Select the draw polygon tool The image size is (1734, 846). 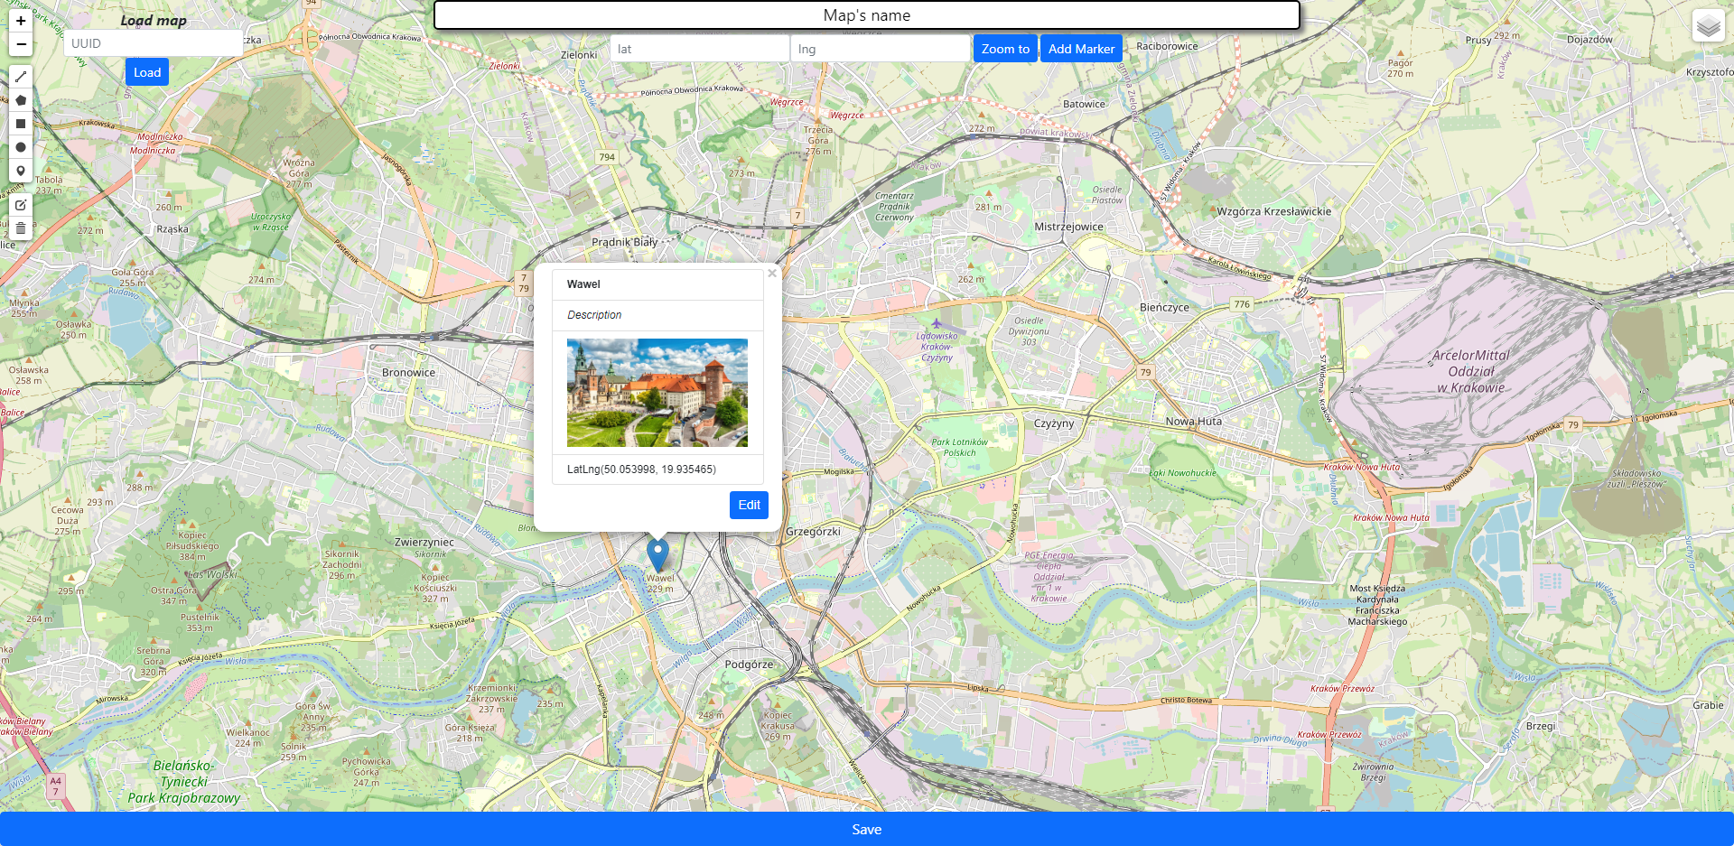(21, 100)
